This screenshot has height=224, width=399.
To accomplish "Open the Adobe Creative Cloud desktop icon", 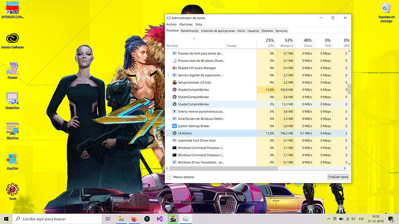I will 12,38.
